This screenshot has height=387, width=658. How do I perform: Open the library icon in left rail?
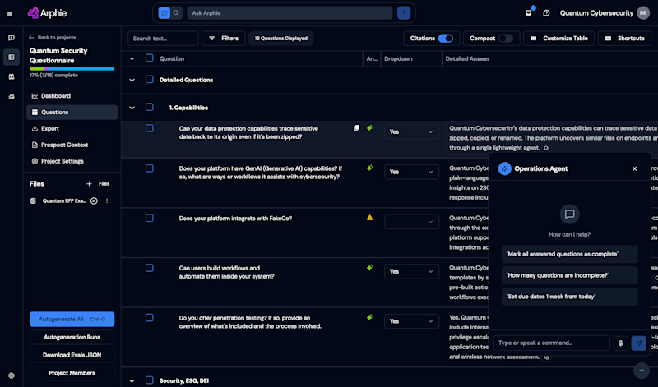coord(12,76)
